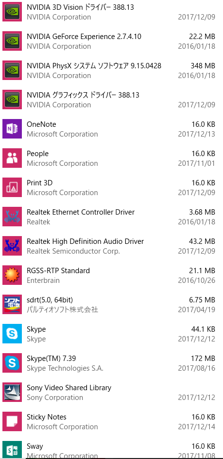
Task: Select the Sticky Notes icon
Action: [12, 421]
